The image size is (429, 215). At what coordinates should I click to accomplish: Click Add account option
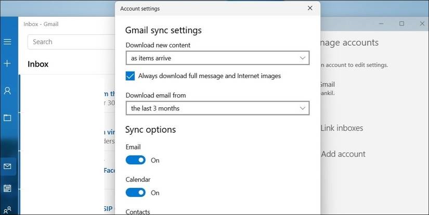343,154
